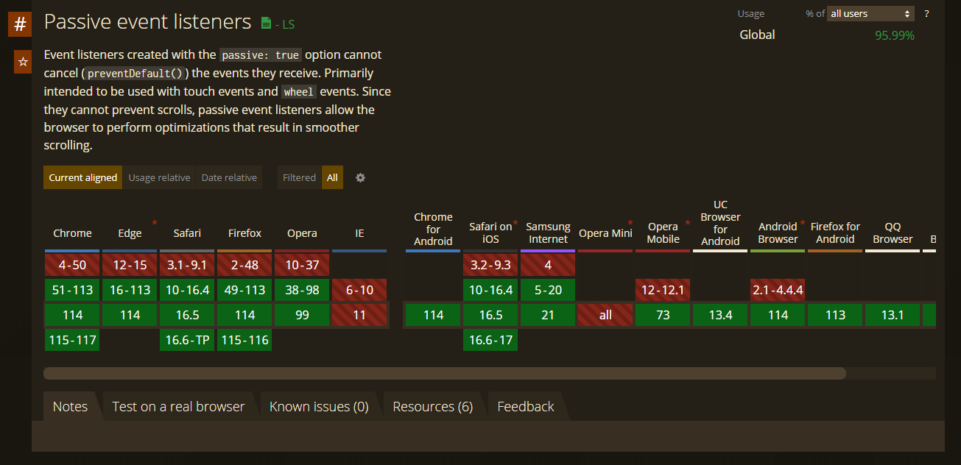Click IE 6-10 cell
The height and width of the screenshot is (465, 961).
[x=359, y=290]
